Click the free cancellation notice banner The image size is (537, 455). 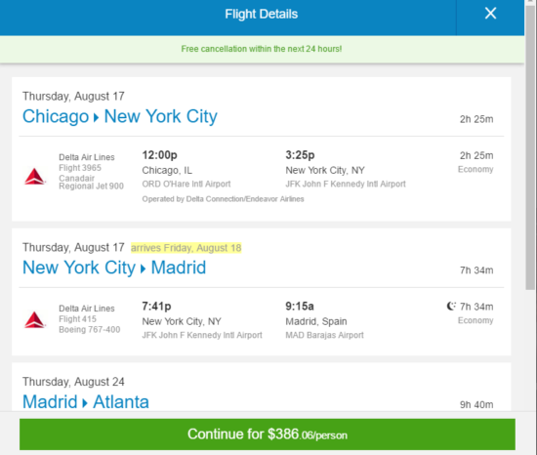click(262, 49)
